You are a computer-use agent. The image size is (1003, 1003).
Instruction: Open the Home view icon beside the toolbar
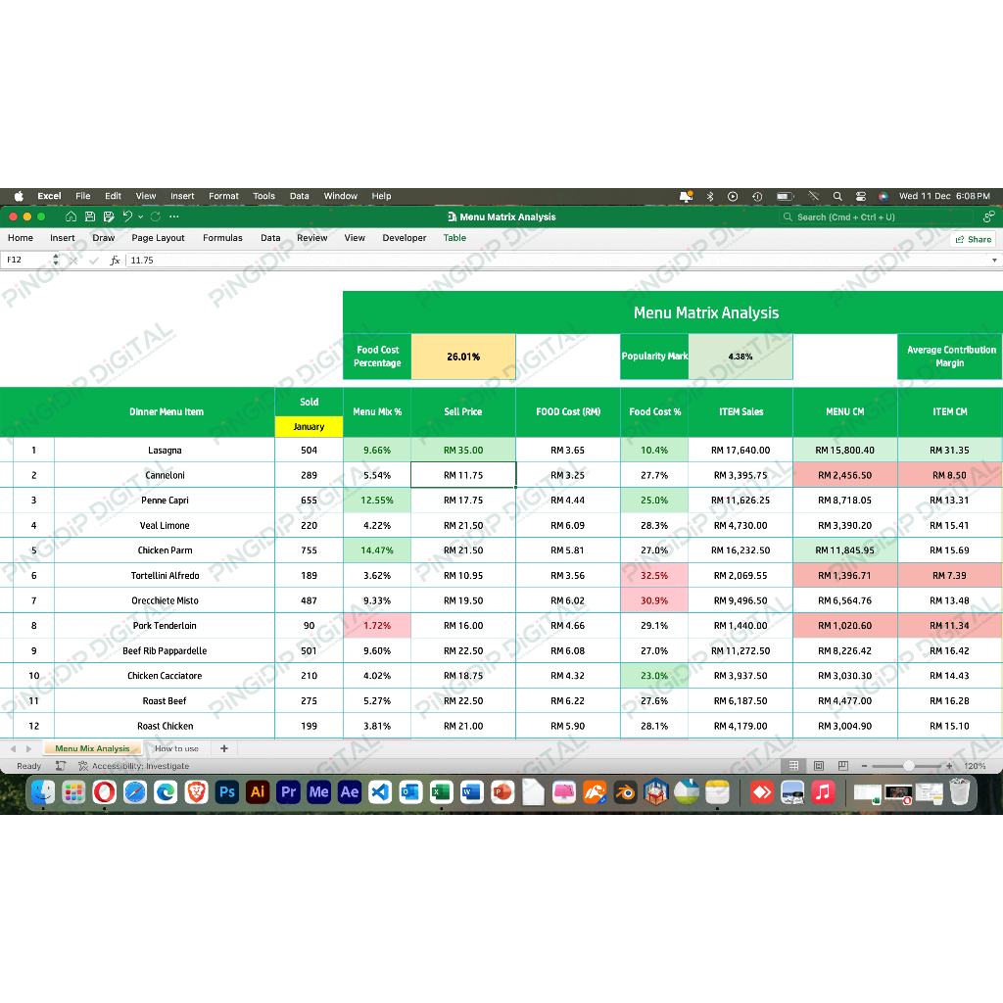[71, 216]
